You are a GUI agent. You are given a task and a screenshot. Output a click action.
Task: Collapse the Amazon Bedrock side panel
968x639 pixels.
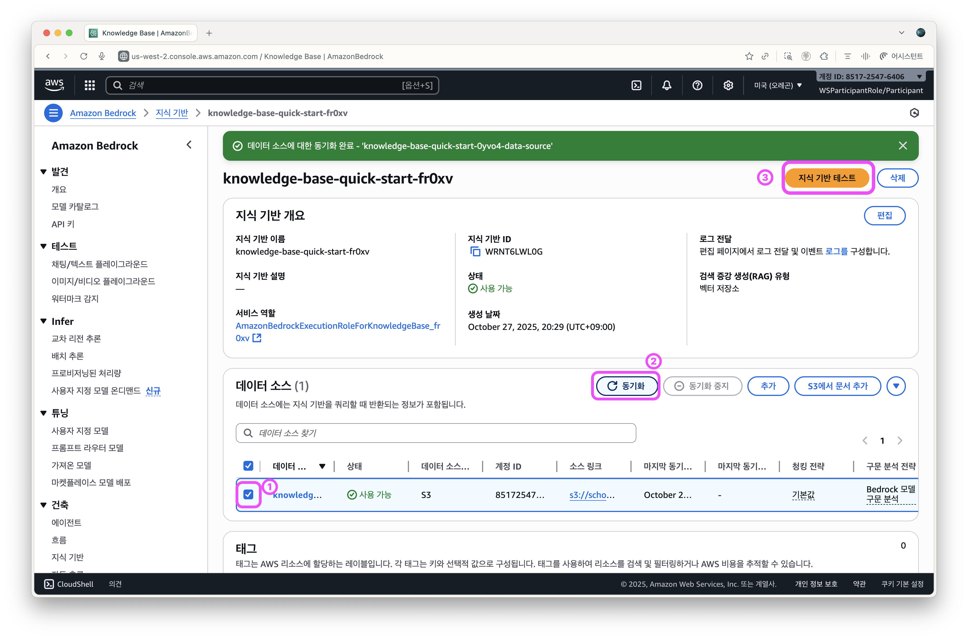[x=189, y=145]
